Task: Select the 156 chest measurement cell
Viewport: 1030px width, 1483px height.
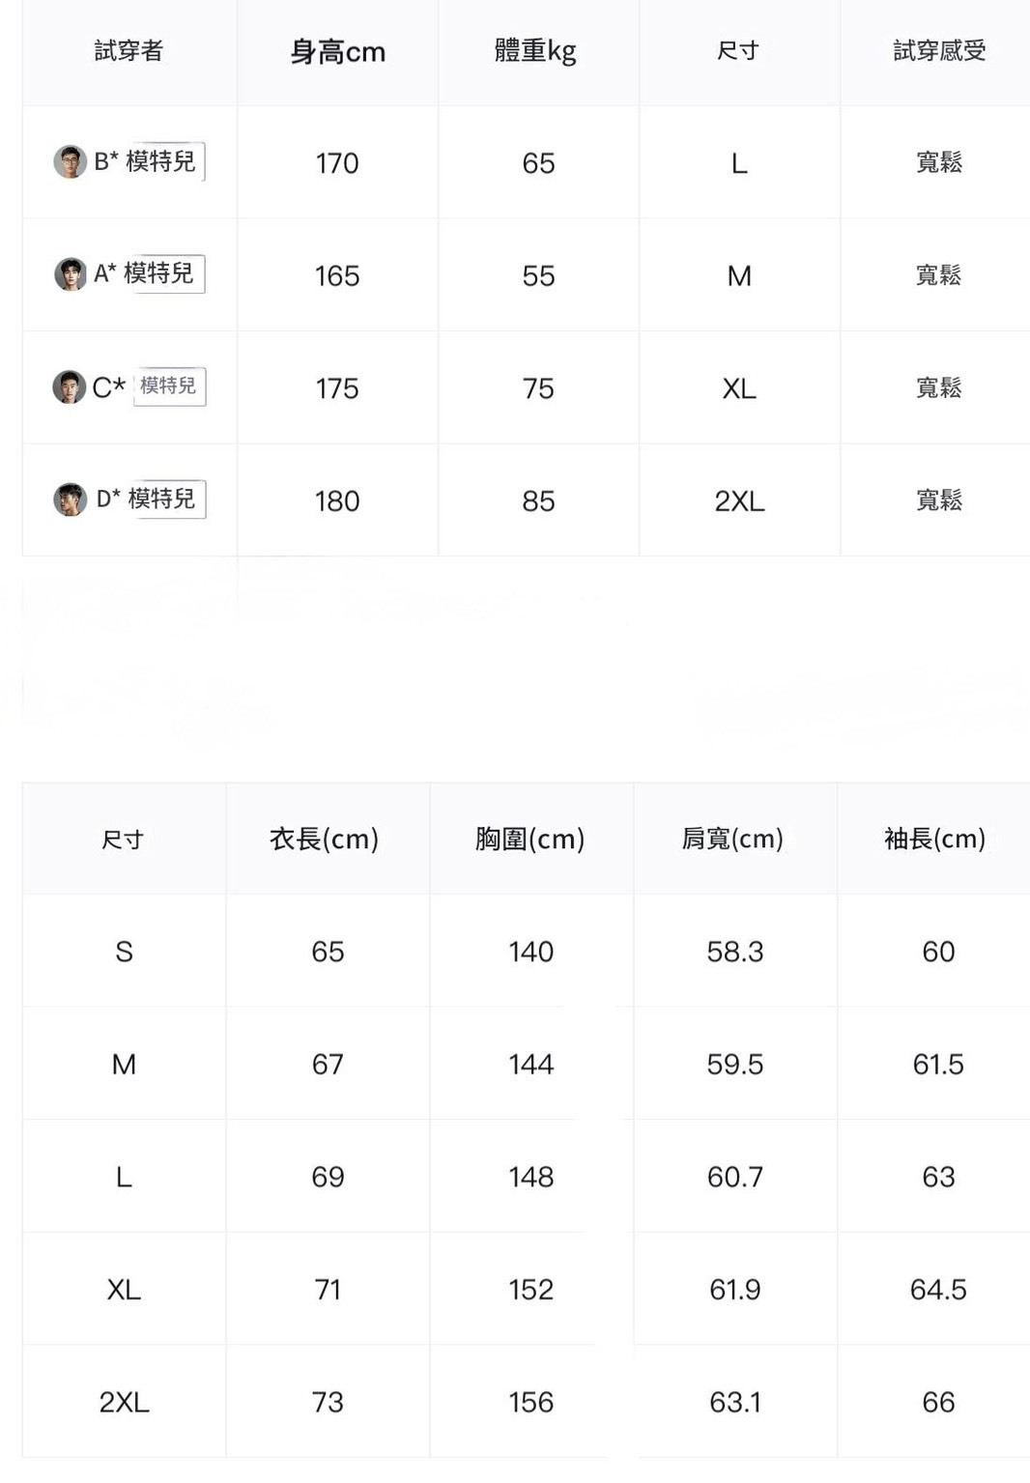Action: tap(531, 1402)
